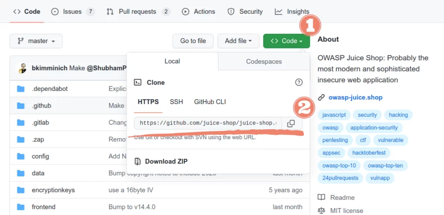Screen dimensions: 444x215
Task: Click the help question mark icon beside Clone
Action: [298, 82]
